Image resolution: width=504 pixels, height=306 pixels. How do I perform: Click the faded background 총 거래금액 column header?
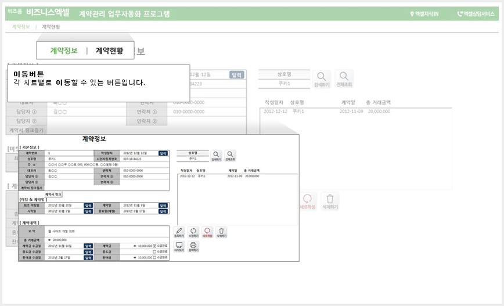379,102
